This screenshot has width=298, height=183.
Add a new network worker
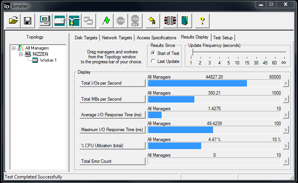[74, 21]
